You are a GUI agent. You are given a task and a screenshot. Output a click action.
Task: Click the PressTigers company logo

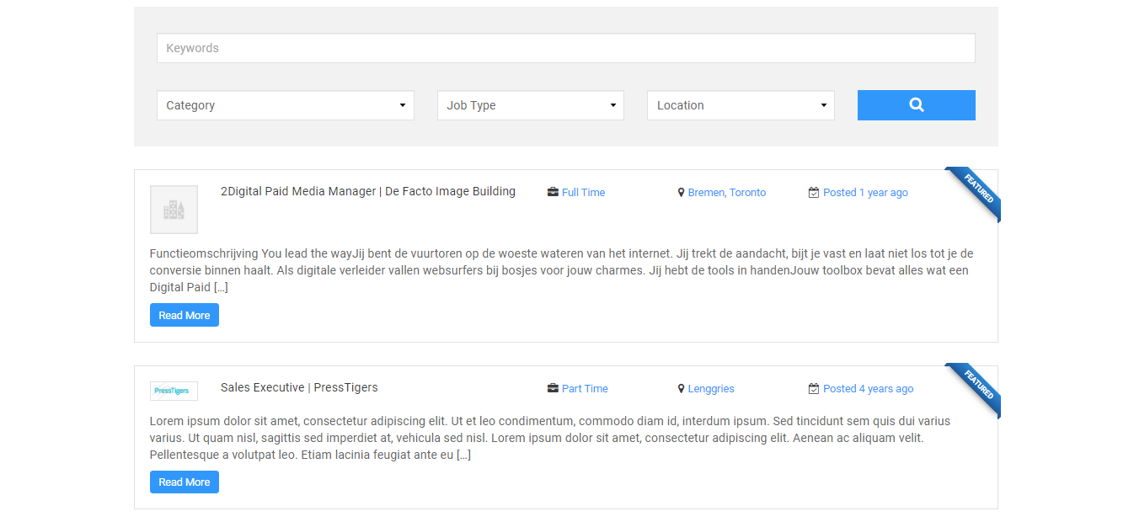pos(174,391)
